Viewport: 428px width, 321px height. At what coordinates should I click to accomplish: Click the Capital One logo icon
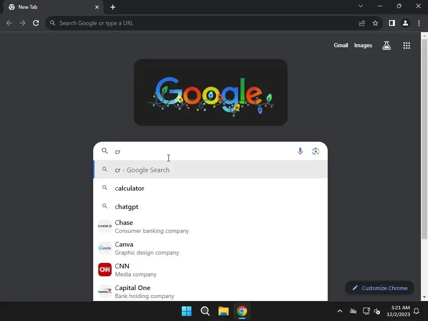click(x=105, y=291)
